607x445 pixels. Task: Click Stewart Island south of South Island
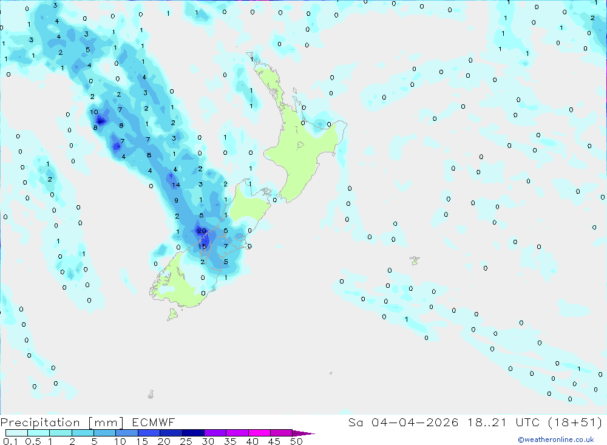172,314
